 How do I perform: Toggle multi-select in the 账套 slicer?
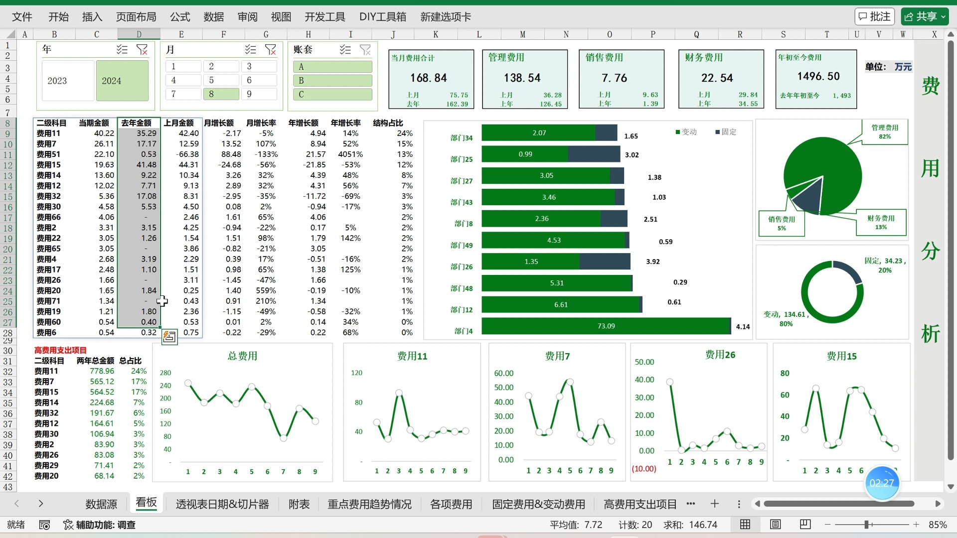[x=345, y=50]
